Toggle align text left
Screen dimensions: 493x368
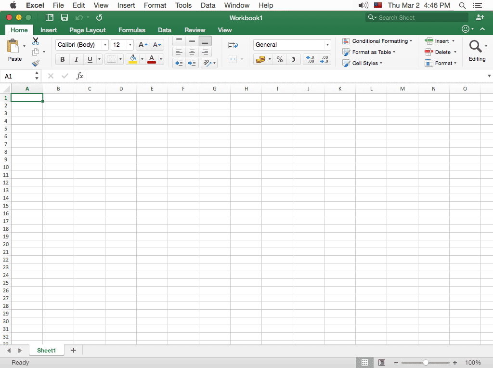(179, 52)
